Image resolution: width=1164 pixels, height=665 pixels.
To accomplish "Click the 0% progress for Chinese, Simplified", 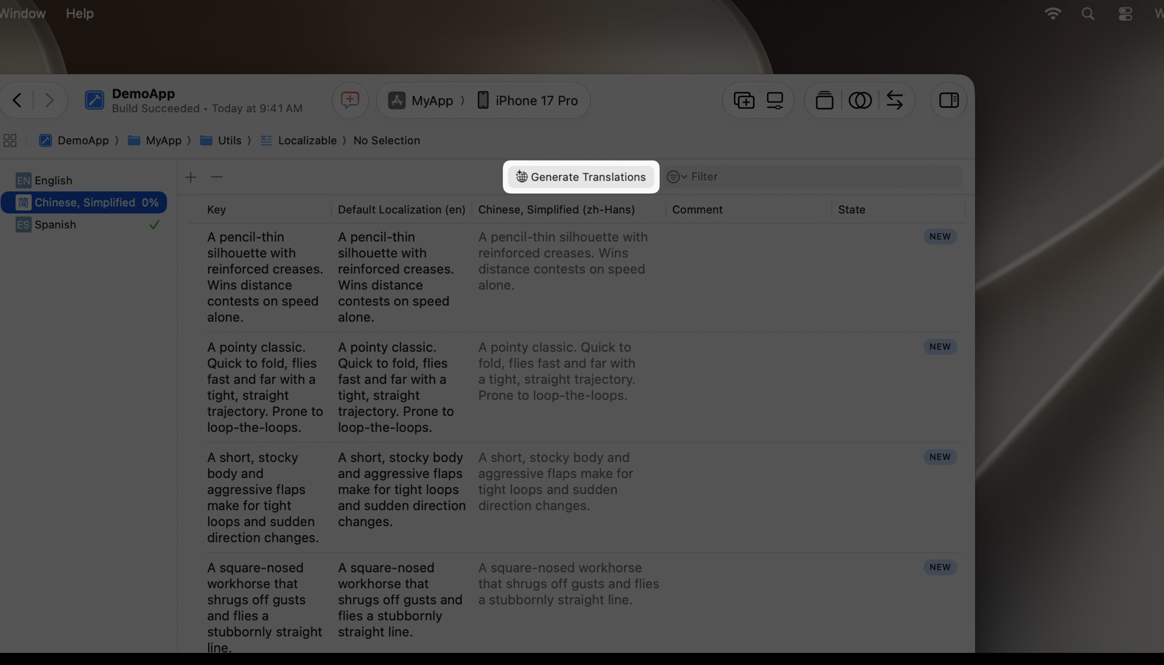I will pos(150,202).
